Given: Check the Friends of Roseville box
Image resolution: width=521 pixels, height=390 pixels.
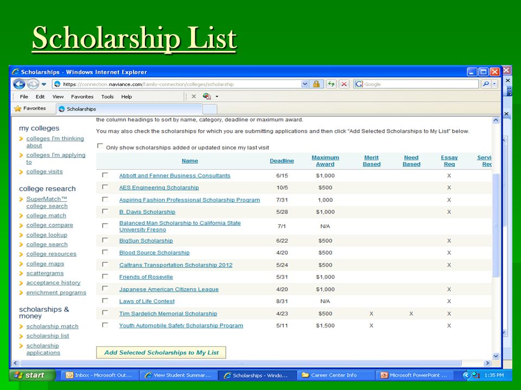Looking at the screenshot, I should click(105, 276).
